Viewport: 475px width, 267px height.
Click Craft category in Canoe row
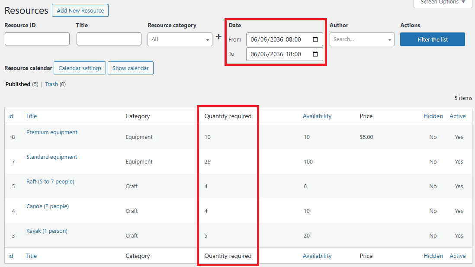point(132,211)
